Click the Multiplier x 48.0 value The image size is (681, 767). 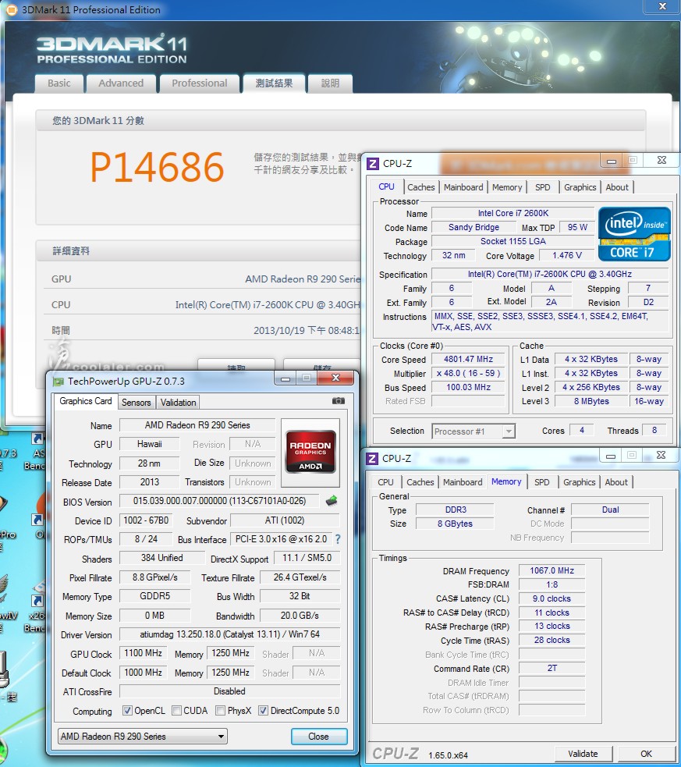[x=468, y=373]
